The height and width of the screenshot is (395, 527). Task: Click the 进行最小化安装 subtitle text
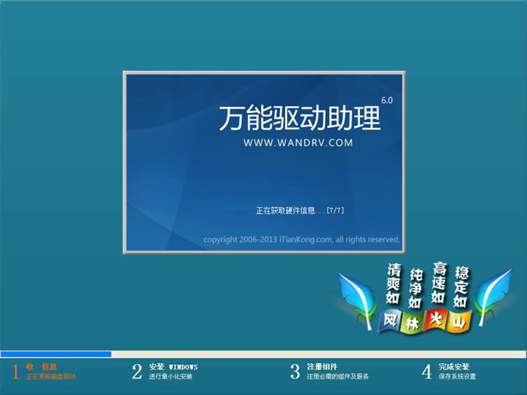click(171, 376)
